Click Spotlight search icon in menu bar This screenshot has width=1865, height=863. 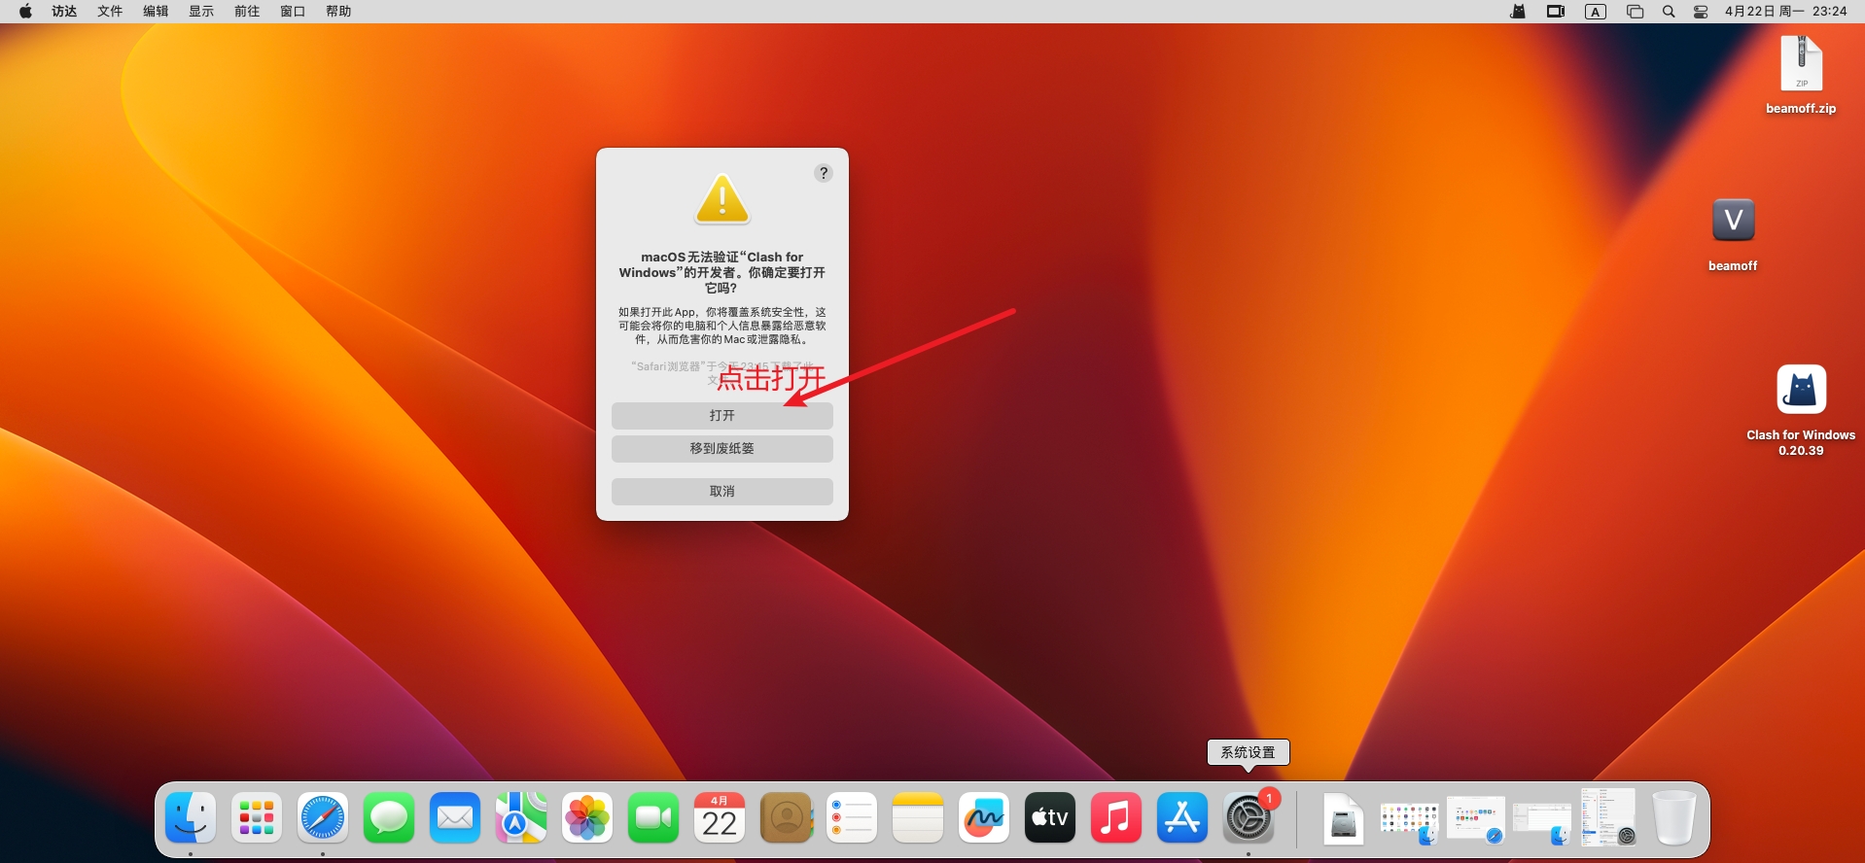1669,12
